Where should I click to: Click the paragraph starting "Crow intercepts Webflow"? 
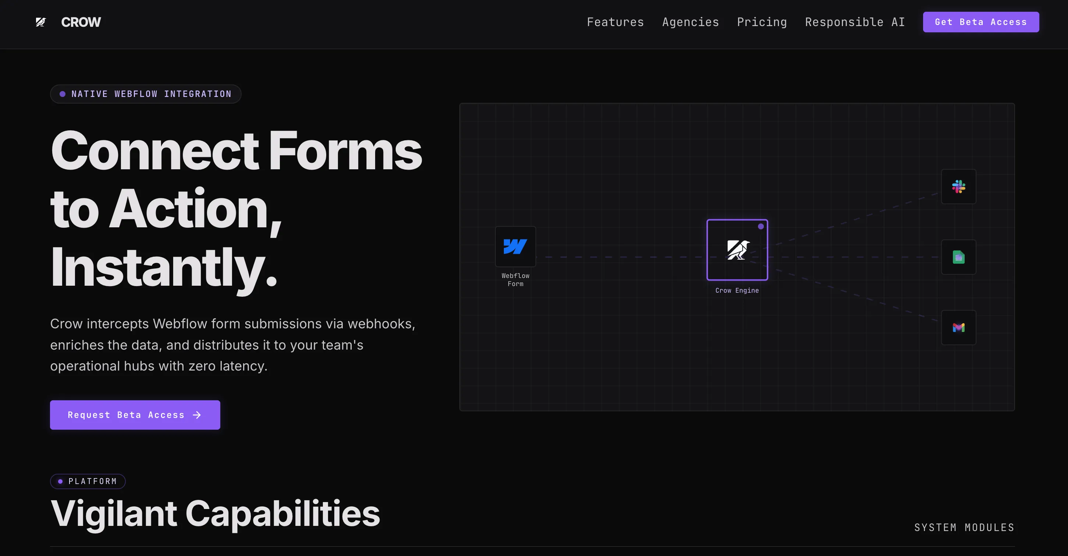(232, 345)
